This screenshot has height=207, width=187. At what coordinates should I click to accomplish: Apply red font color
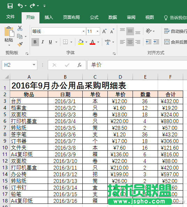[92, 42]
